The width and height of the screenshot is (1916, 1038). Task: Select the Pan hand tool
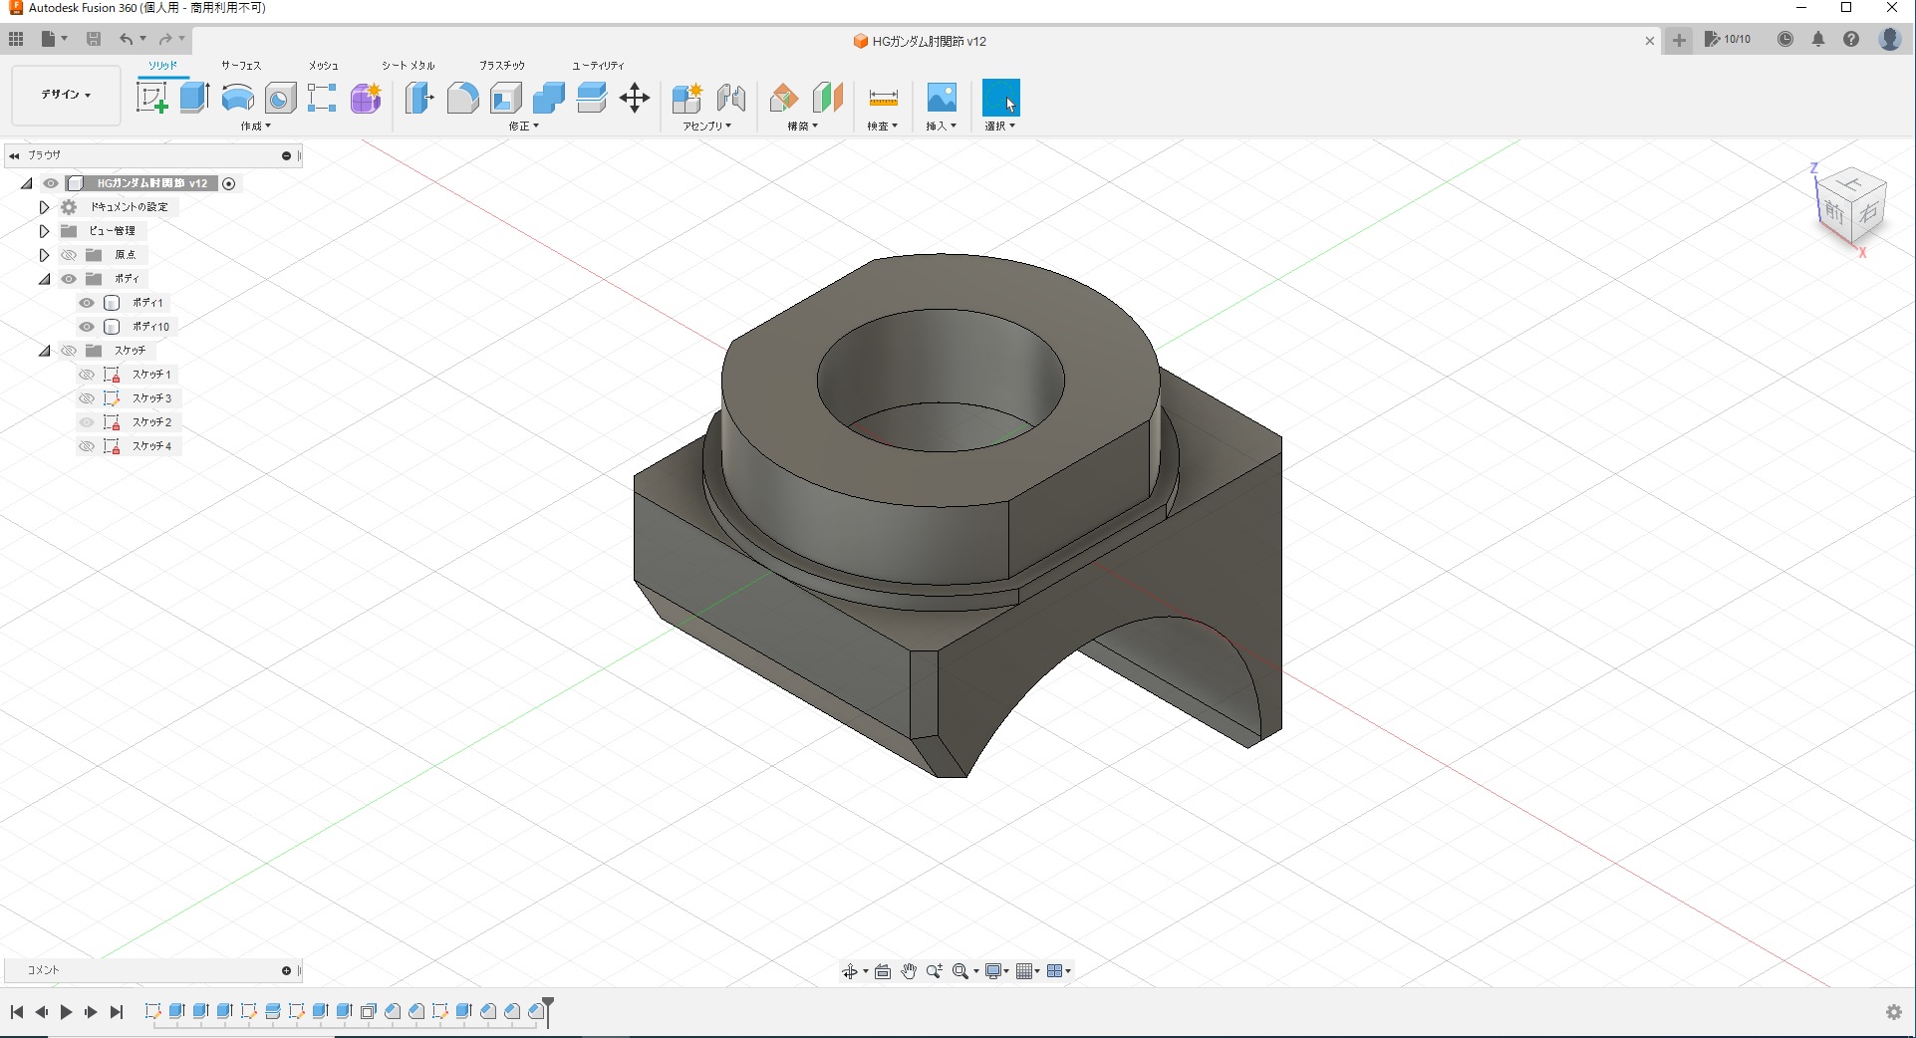click(x=909, y=971)
